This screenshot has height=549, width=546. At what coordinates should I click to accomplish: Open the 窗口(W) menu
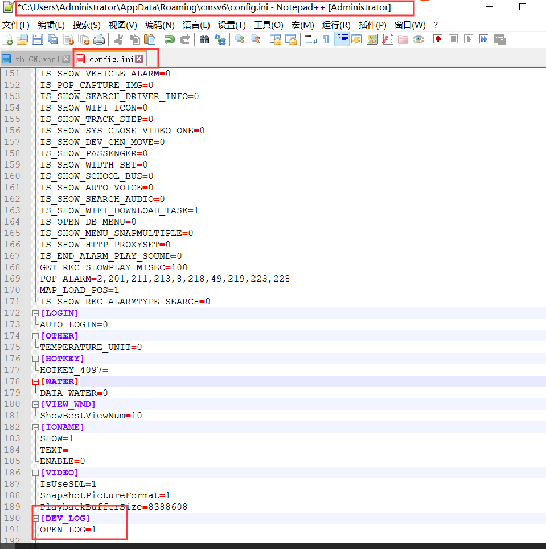point(410,25)
